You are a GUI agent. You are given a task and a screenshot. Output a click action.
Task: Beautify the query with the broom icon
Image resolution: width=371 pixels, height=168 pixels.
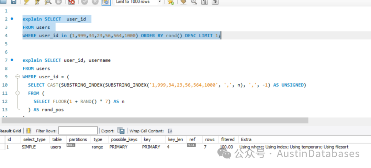(x=183, y=2)
